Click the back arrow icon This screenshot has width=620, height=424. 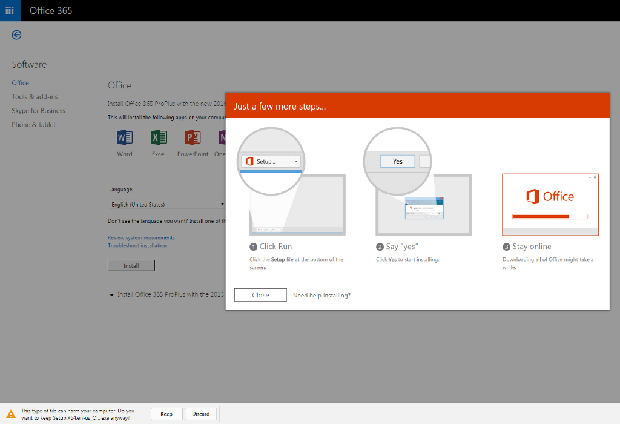tap(16, 35)
